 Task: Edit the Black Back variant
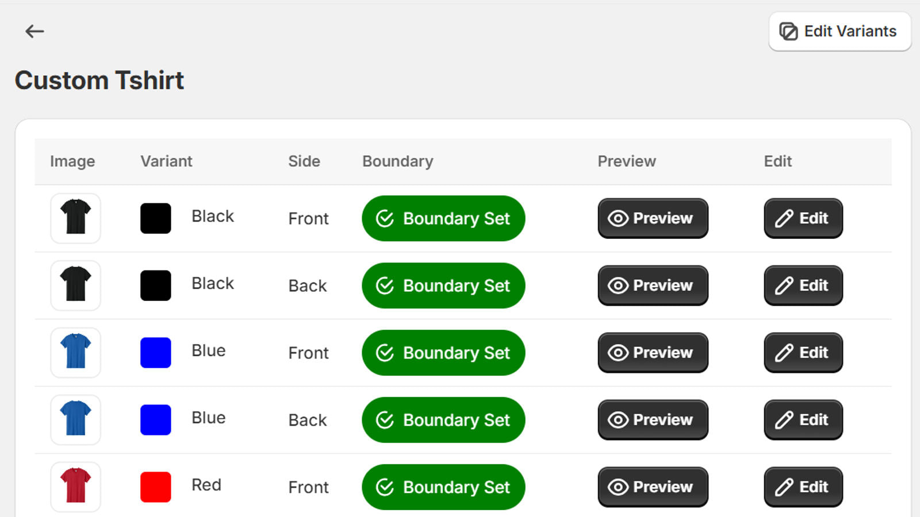[803, 285]
